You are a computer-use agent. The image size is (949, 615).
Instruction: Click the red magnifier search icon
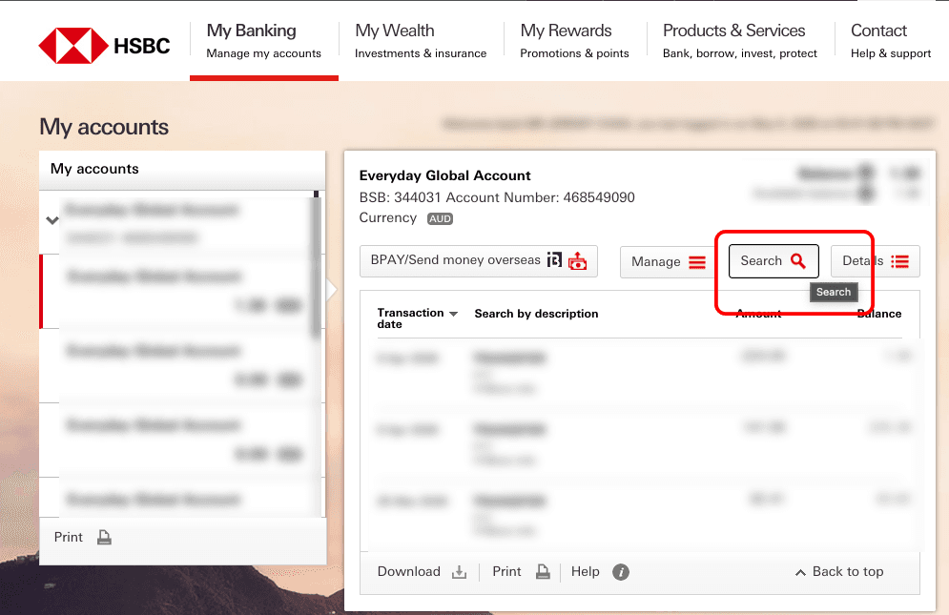(798, 261)
